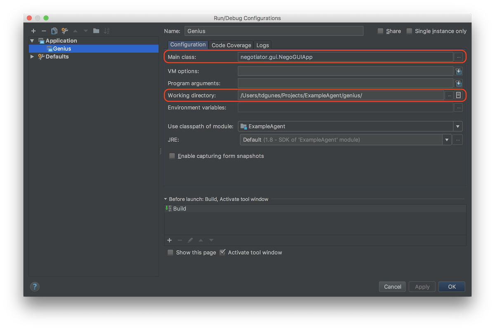
Task: Open the help question mark button
Action: click(x=35, y=287)
